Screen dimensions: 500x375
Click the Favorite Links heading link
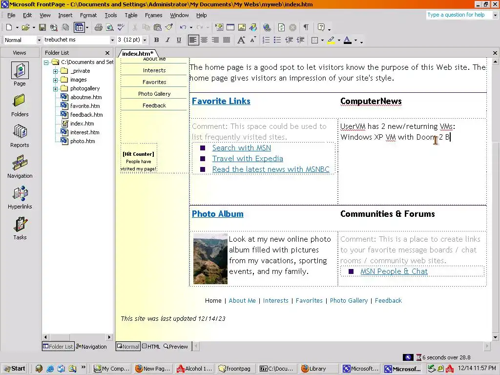[x=221, y=101]
